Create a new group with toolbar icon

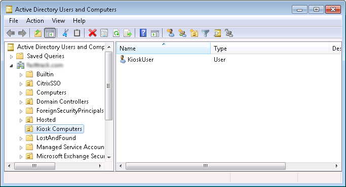click(x=182, y=33)
